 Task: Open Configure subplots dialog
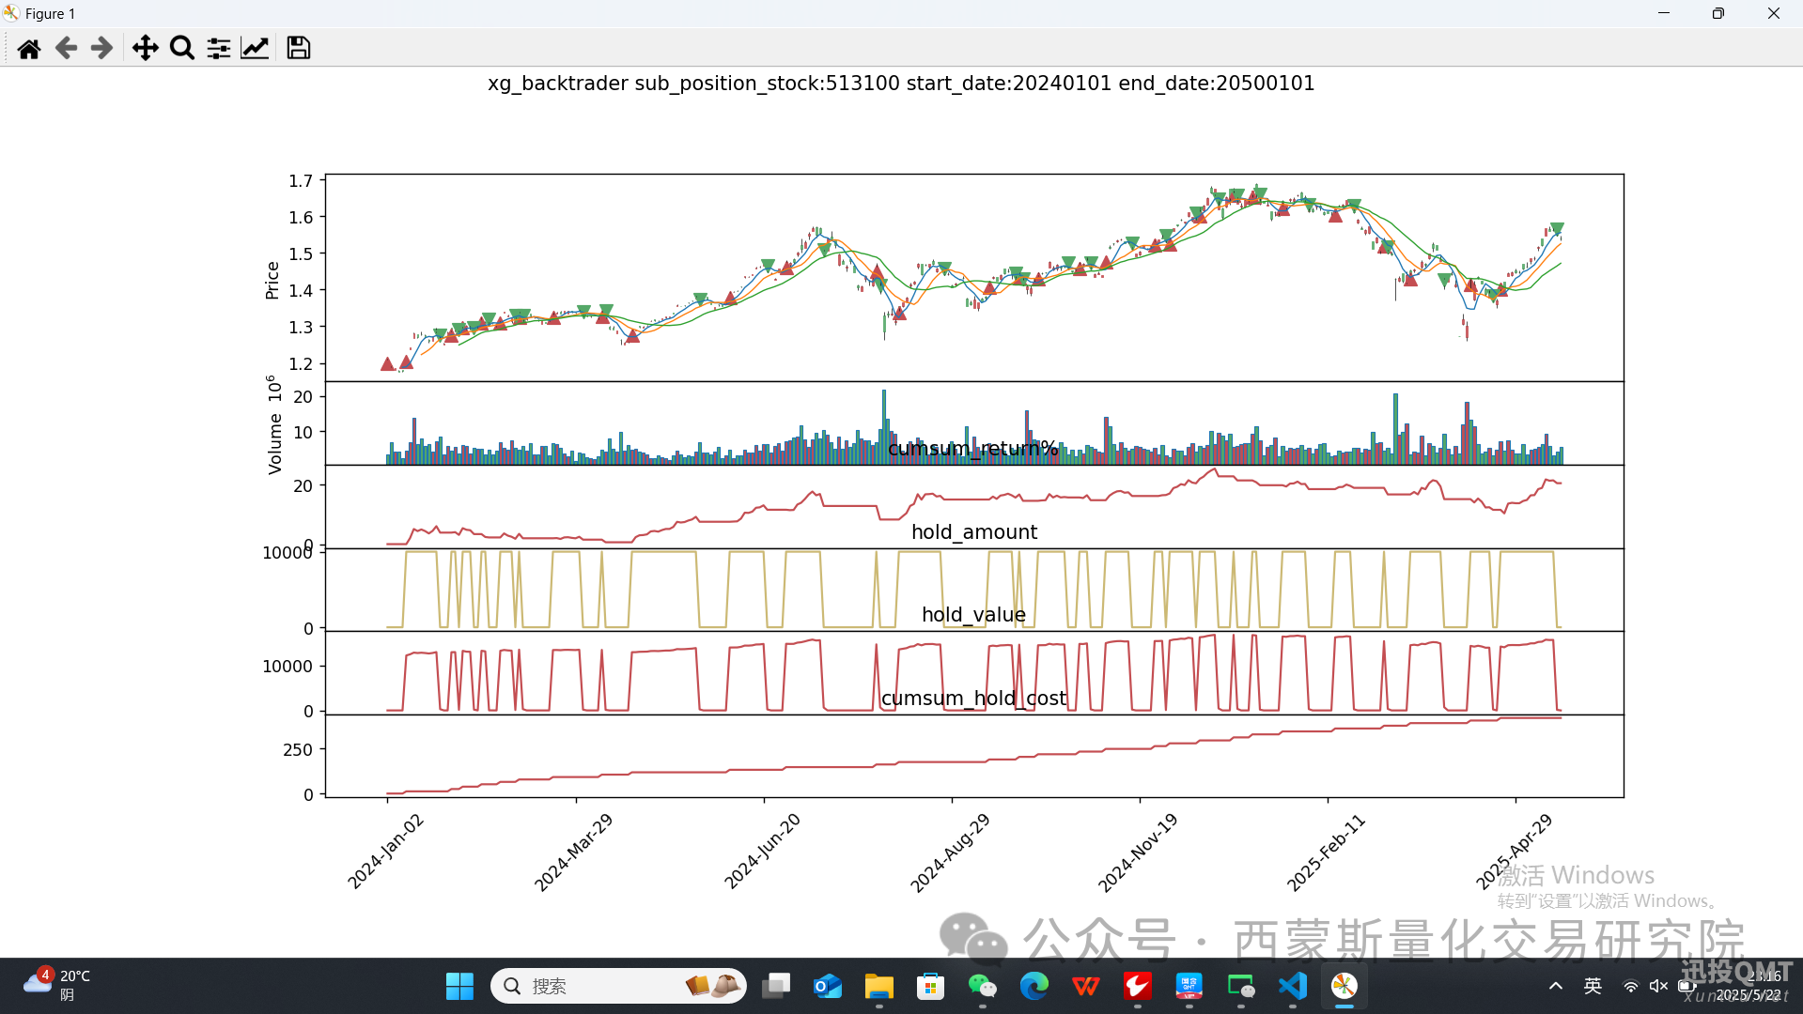coord(219,48)
